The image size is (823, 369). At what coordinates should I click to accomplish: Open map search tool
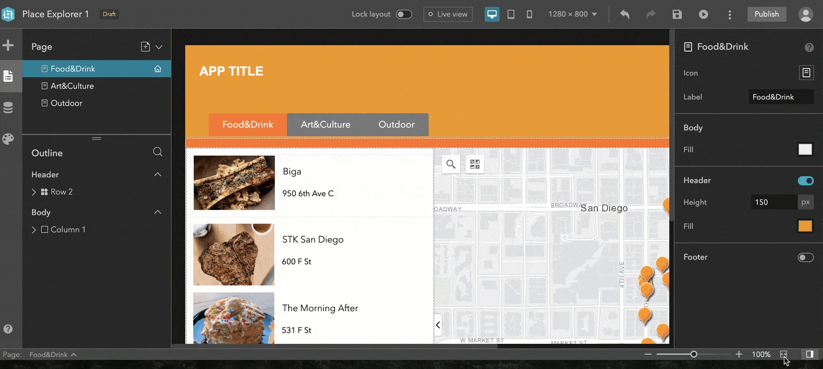(x=451, y=164)
